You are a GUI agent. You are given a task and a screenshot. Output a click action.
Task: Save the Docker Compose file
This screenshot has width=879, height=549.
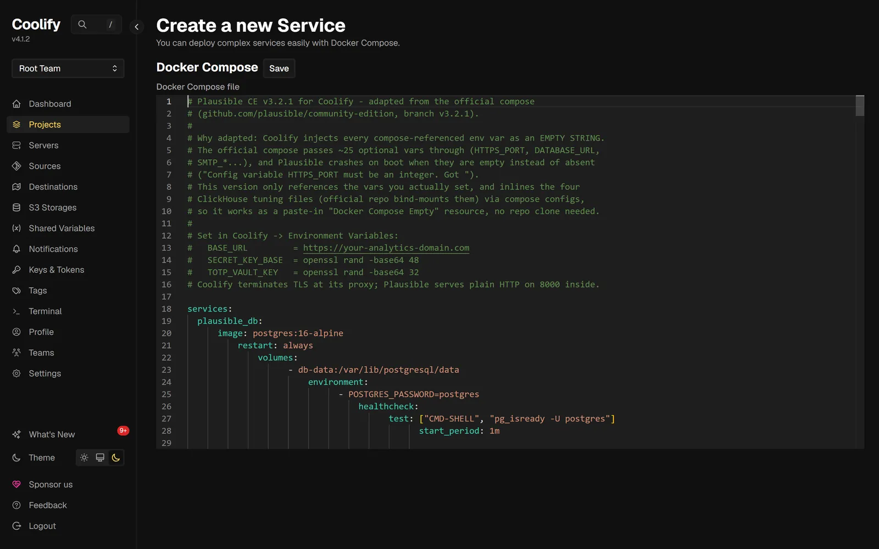tap(279, 69)
